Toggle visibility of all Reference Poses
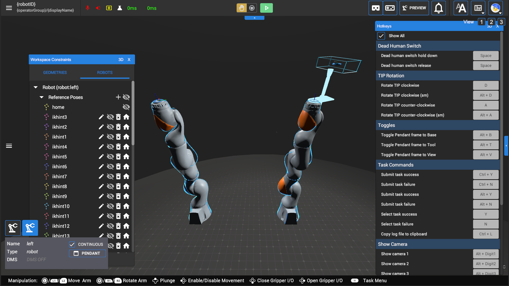 point(126,97)
